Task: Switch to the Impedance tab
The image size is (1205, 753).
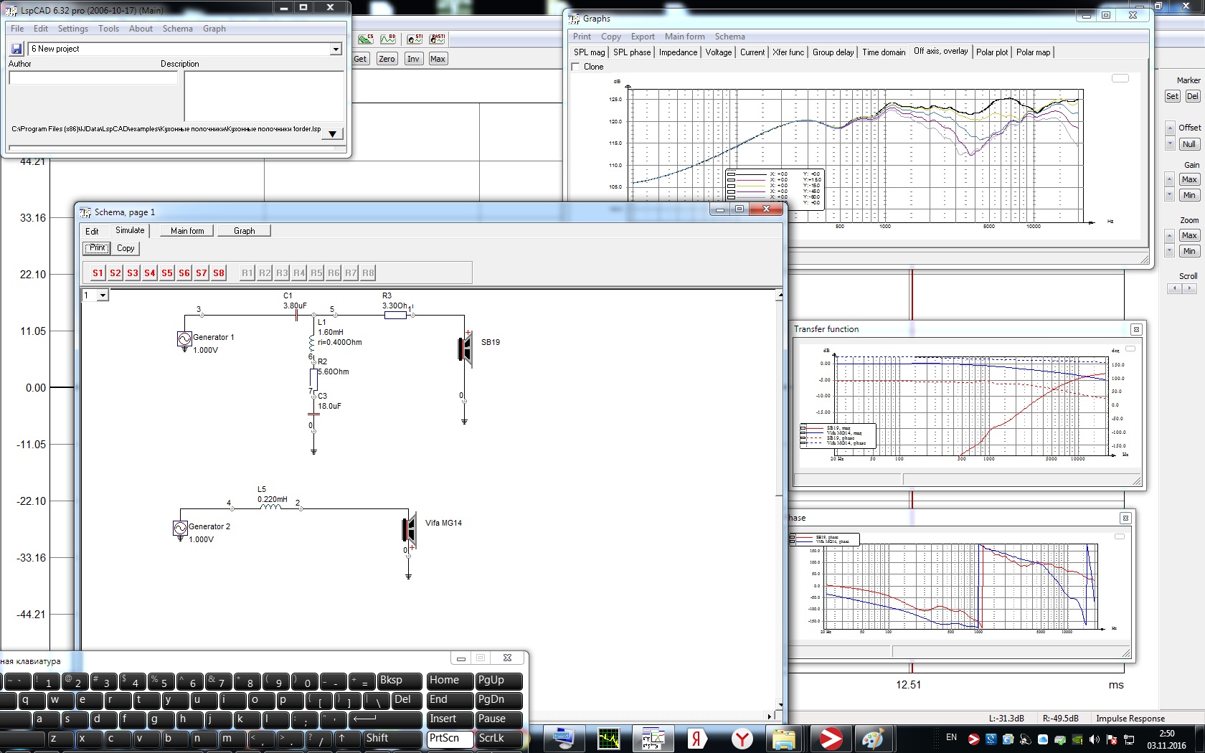Action: (678, 52)
